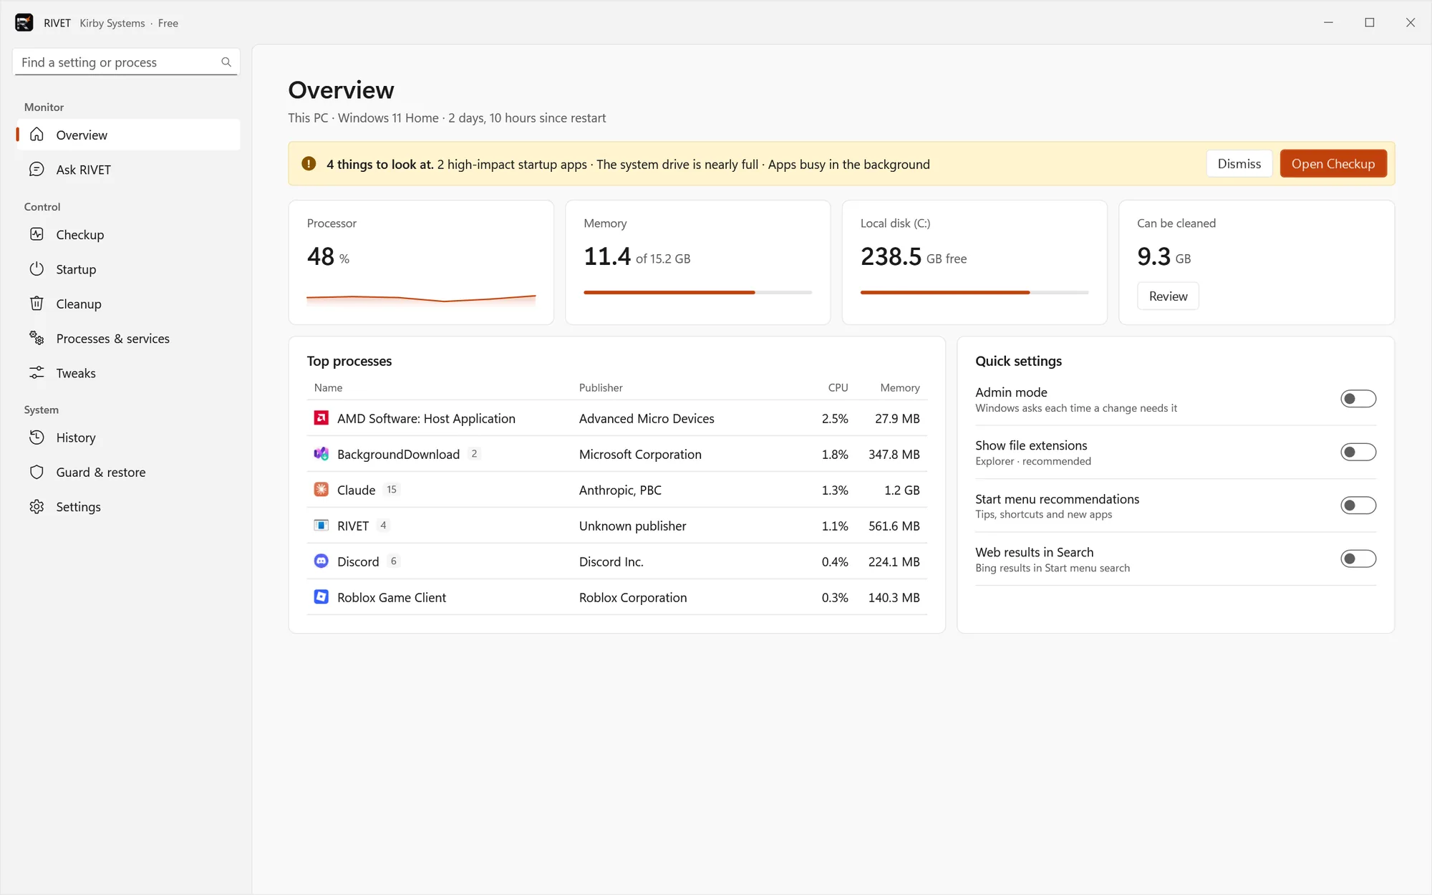Screen dimensions: 1432x895
Task: Open the Ask RIVET page
Action: (x=128, y=170)
